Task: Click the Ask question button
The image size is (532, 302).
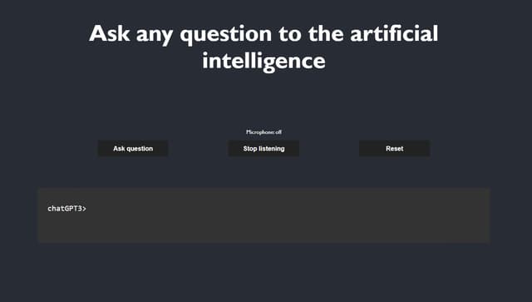Action: [133, 148]
